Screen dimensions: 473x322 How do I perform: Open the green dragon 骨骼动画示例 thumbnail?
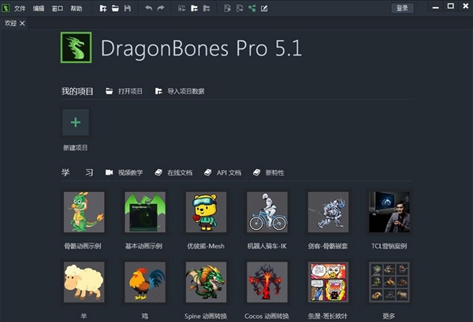(x=84, y=212)
